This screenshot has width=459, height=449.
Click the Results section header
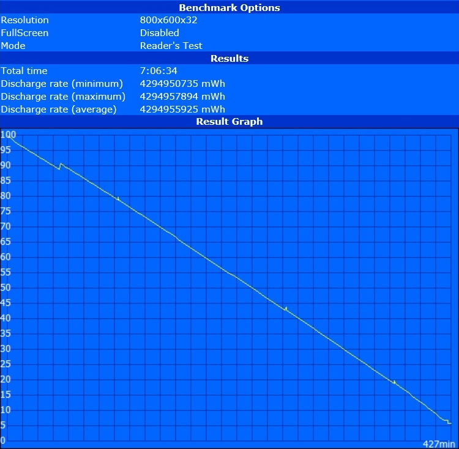point(229,59)
